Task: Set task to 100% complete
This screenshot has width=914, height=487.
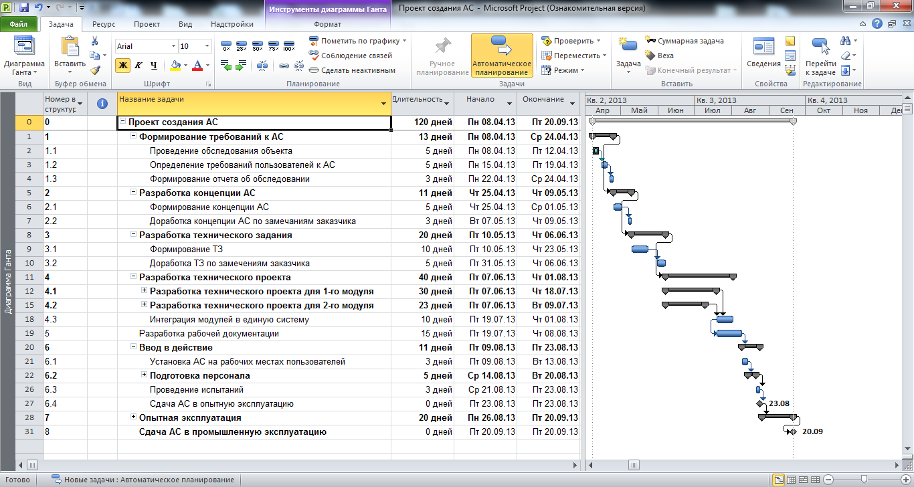Action: [x=289, y=45]
